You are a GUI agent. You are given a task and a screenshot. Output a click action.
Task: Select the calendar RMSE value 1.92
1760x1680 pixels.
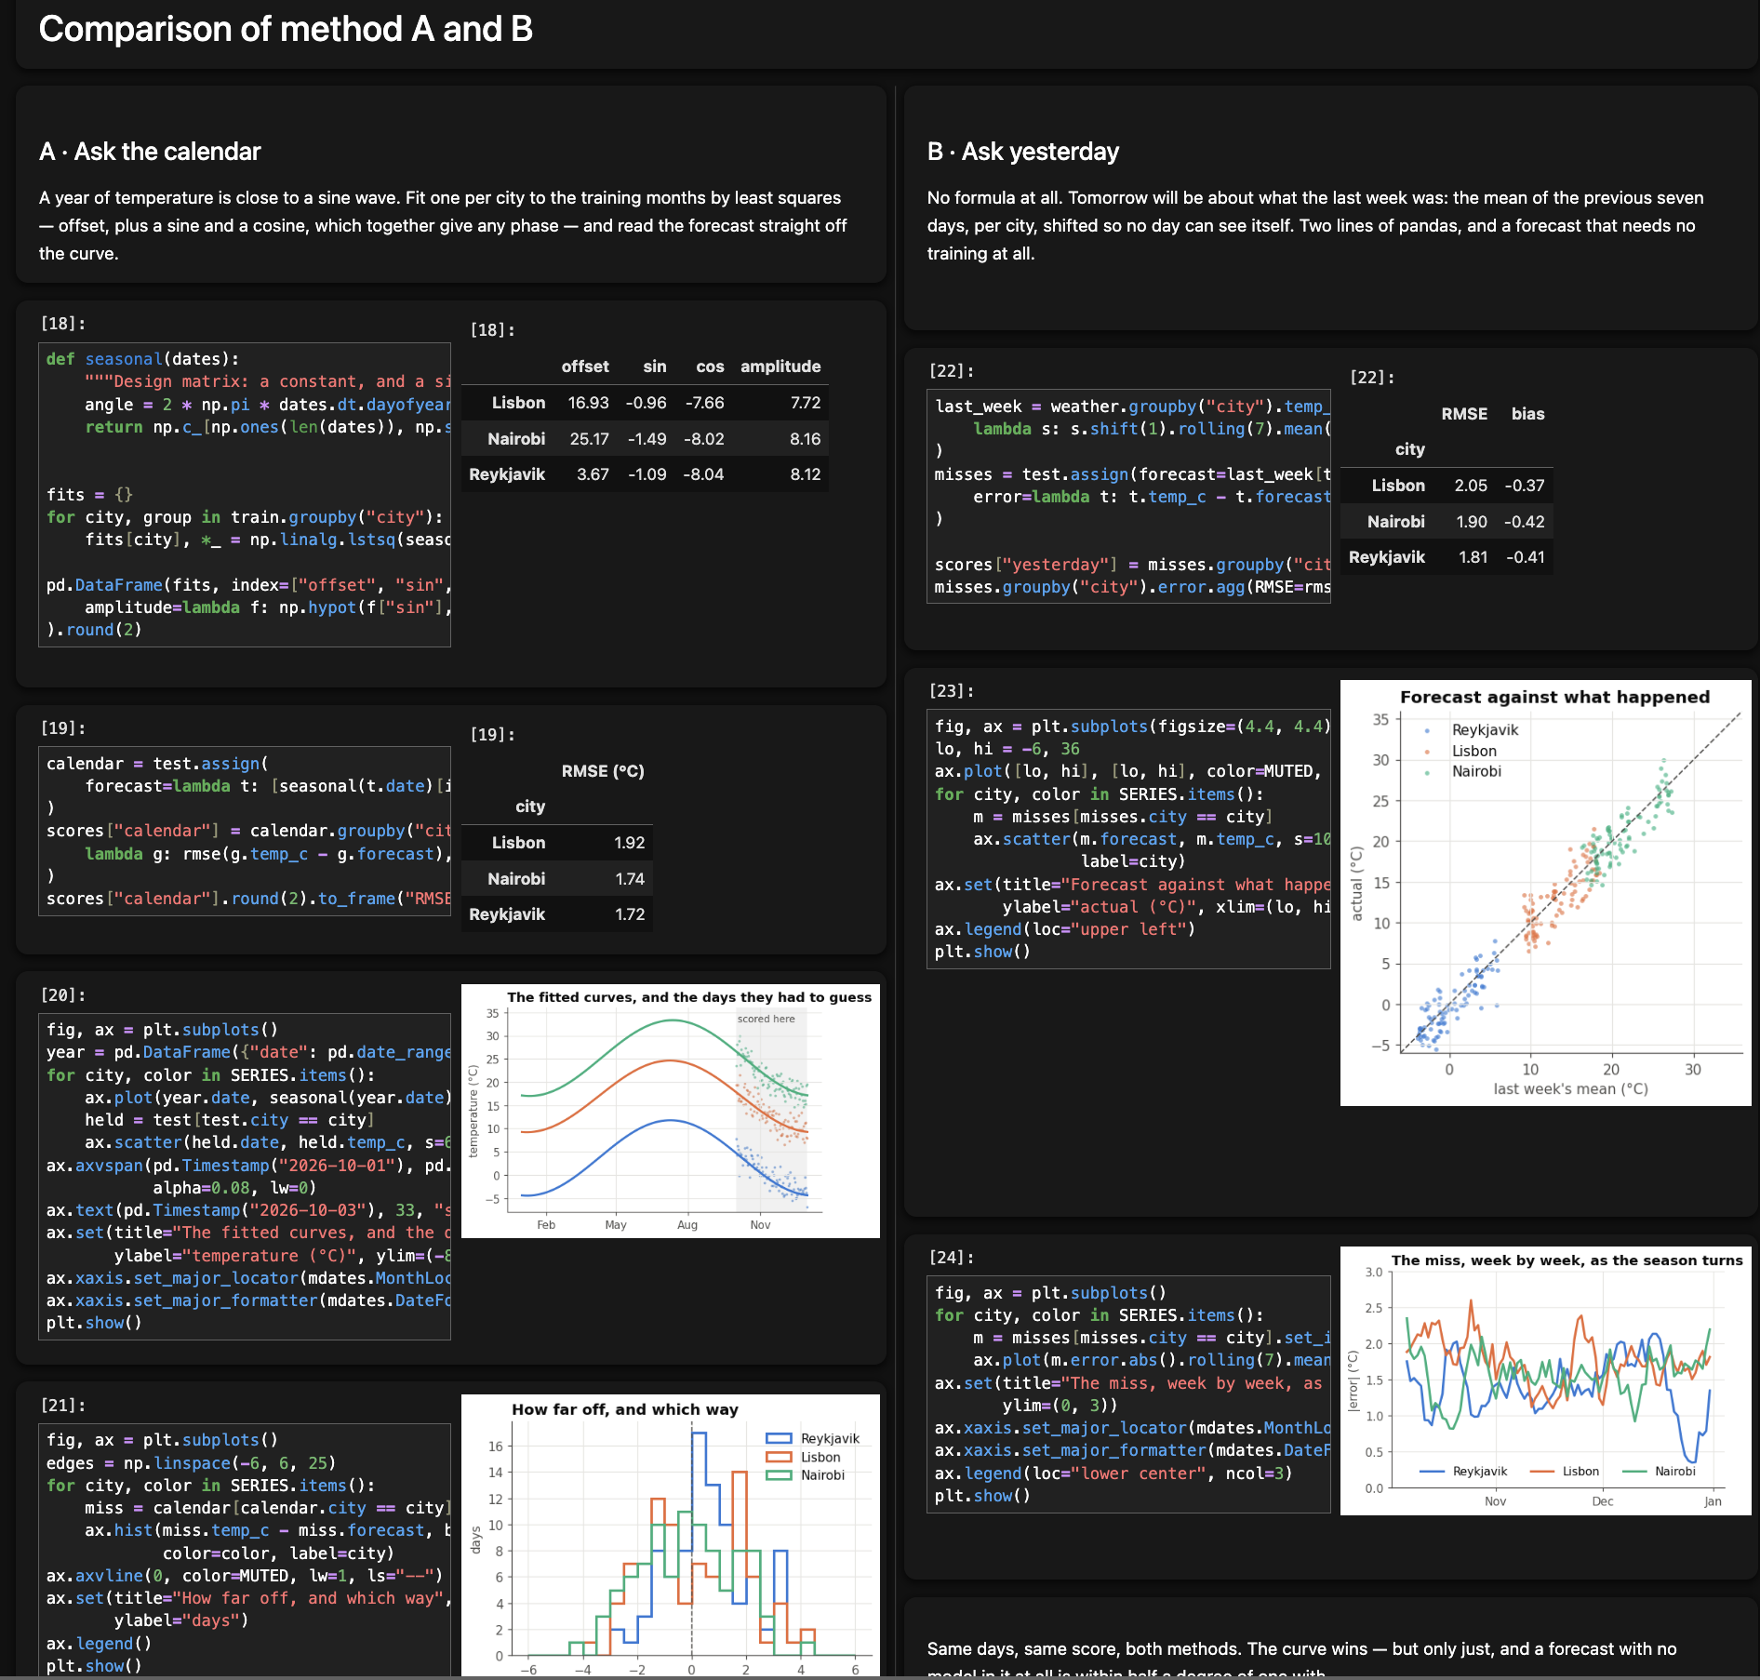[x=630, y=843]
